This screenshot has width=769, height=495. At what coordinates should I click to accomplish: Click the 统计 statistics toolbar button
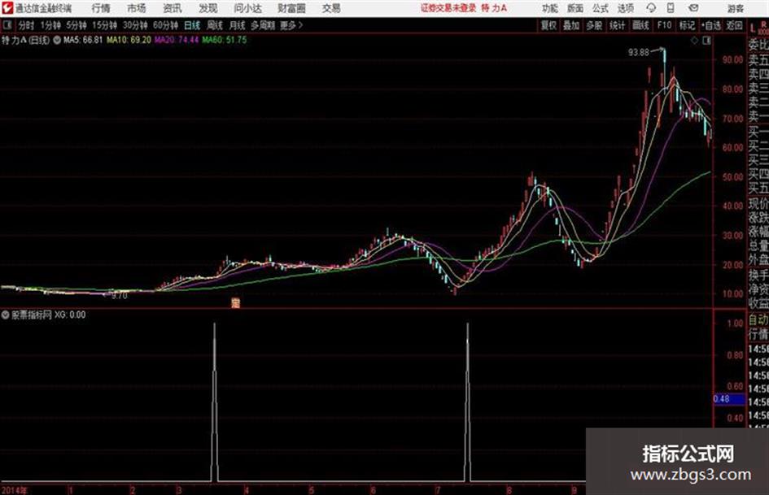617,25
